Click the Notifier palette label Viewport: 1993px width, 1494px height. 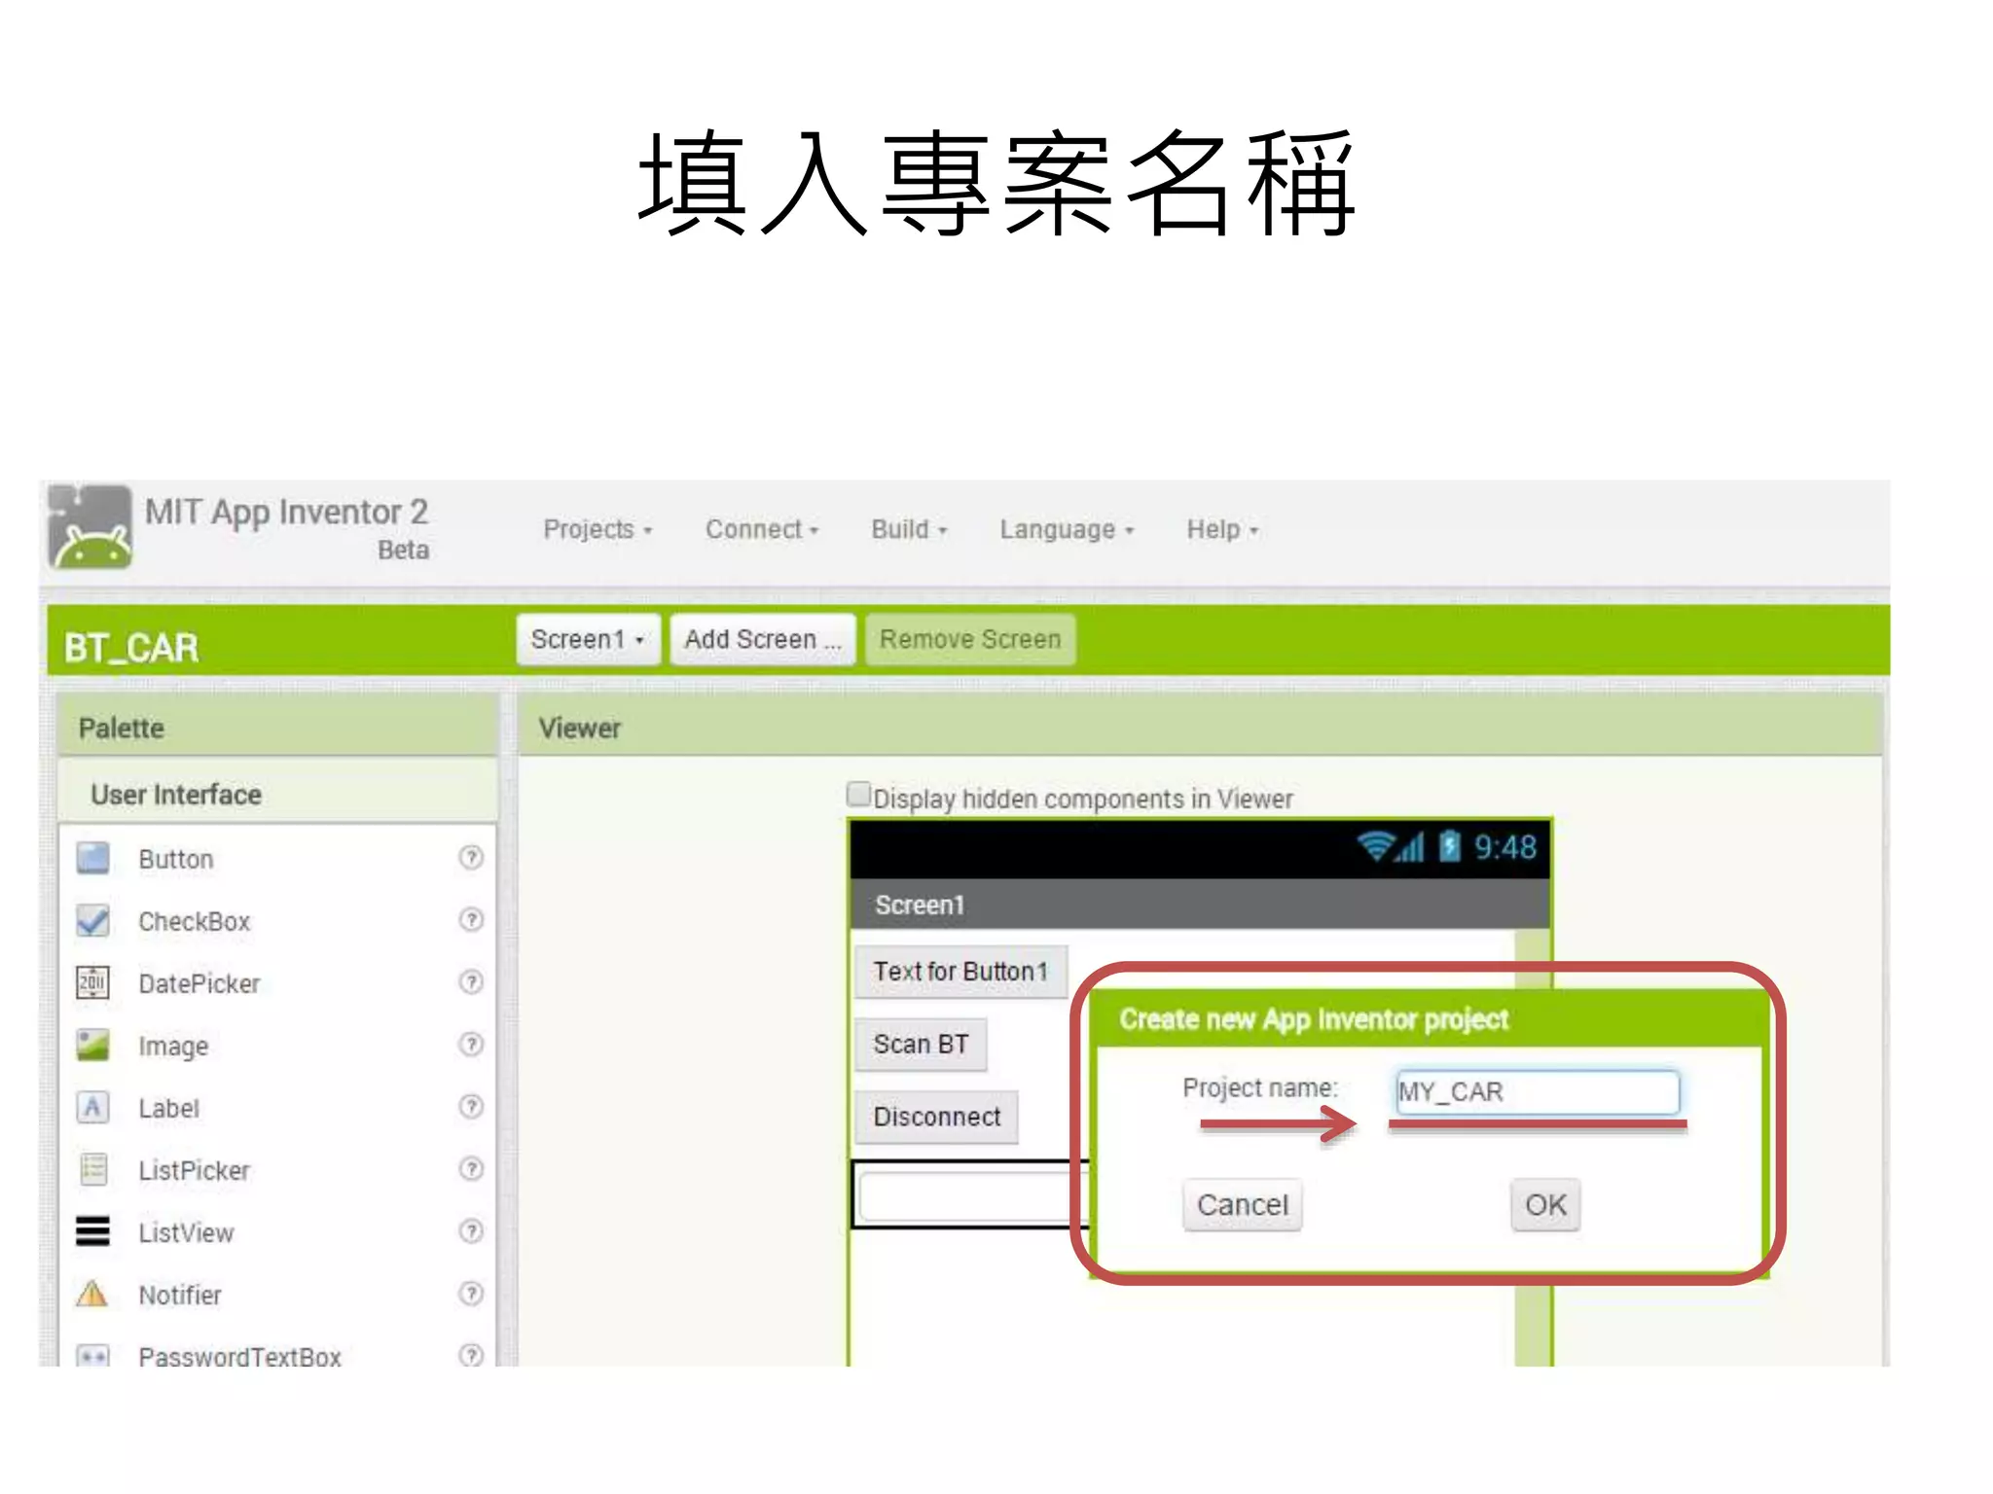[x=180, y=1295]
